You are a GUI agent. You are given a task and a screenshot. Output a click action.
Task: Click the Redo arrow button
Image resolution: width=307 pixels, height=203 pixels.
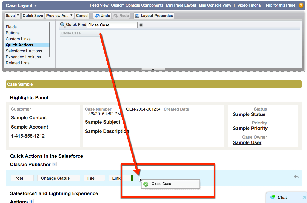pos(121,16)
